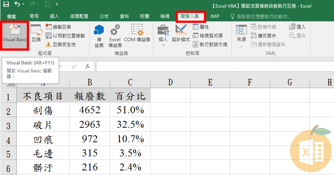This screenshot has height=175, width=334.
Task: Open the Visual Basic editor
Action: click(x=15, y=35)
